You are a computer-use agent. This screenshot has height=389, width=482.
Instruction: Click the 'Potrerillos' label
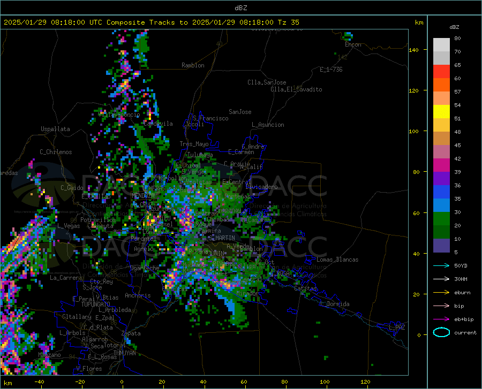pos(98,220)
